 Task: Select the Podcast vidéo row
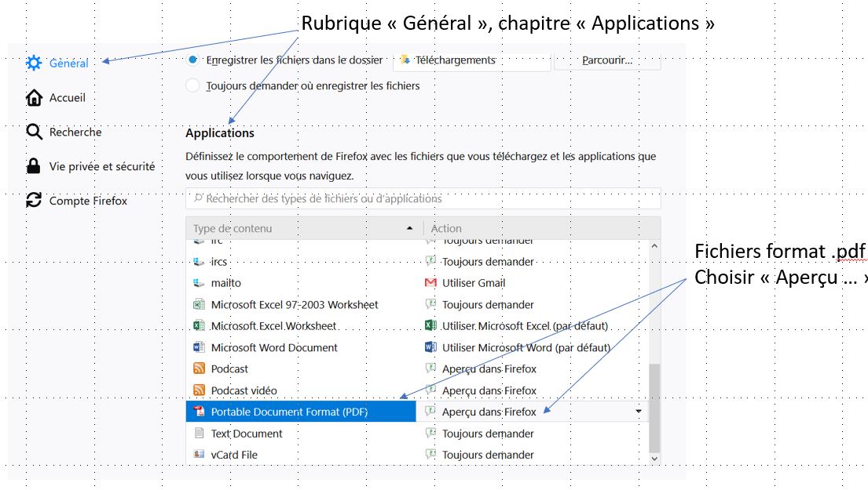417,390
